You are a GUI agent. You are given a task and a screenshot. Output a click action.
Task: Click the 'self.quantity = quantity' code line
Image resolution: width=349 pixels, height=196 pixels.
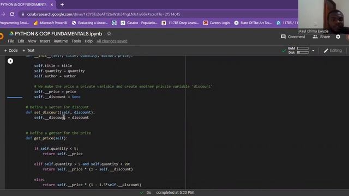point(59,71)
